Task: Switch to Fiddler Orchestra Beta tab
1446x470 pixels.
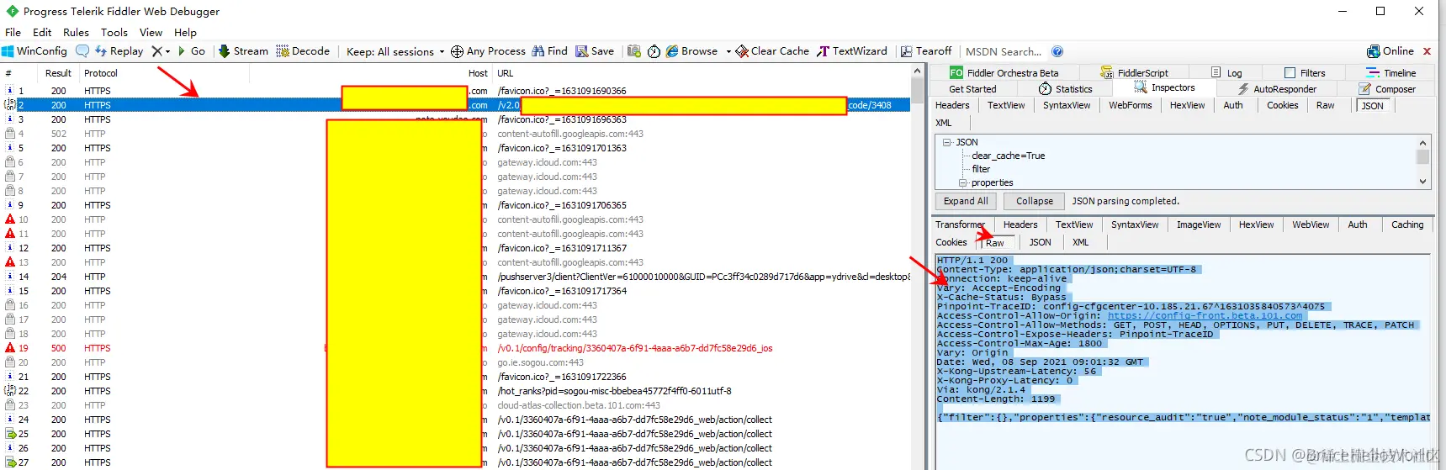Action: pos(1004,73)
